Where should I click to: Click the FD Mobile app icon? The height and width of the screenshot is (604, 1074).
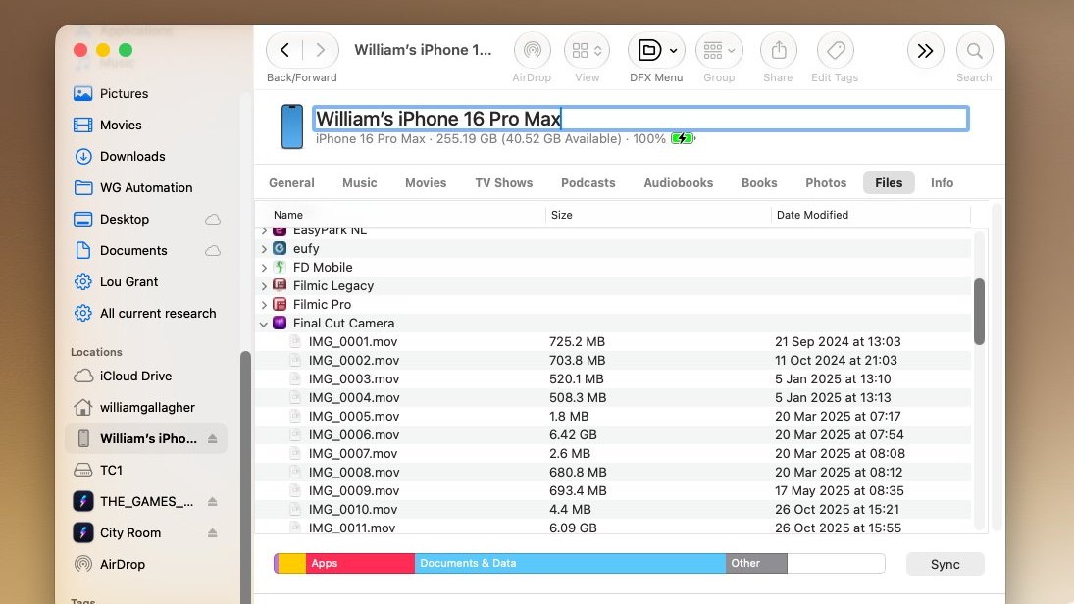[x=280, y=267]
